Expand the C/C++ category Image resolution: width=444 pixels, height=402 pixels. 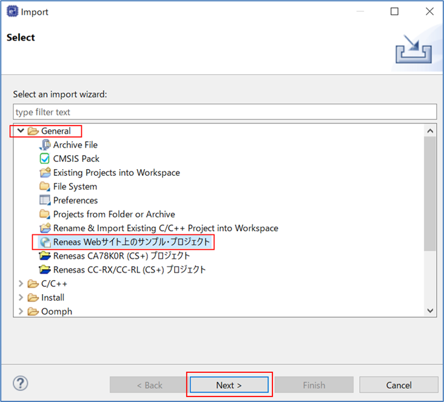(x=21, y=284)
